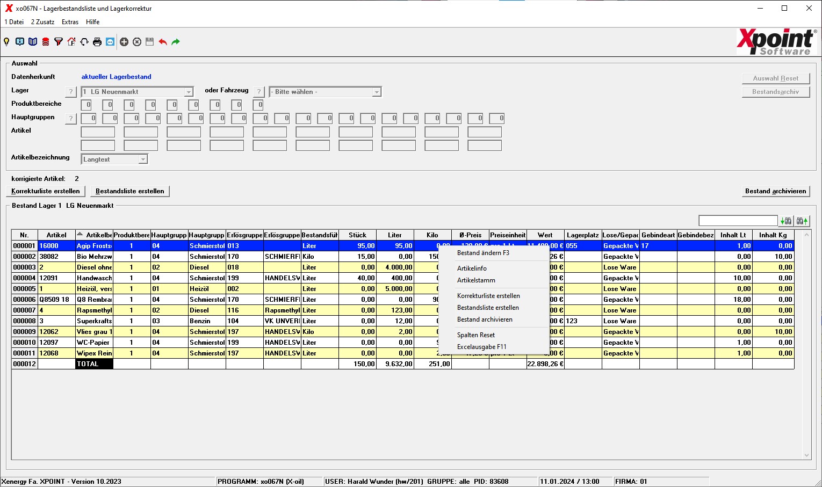
Task: Select row 000010 WC-Papier
Action: (402, 343)
